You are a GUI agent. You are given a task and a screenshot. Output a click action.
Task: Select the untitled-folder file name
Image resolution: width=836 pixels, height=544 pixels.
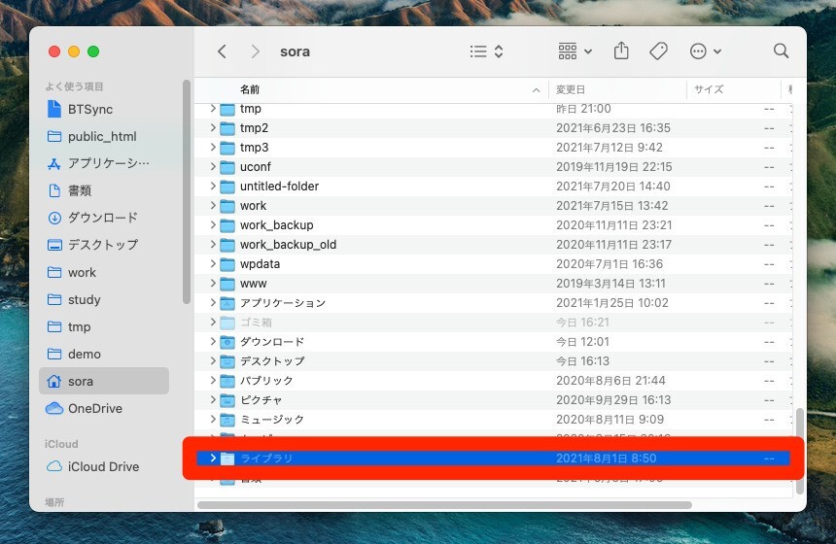pyautogui.click(x=279, y=186)
